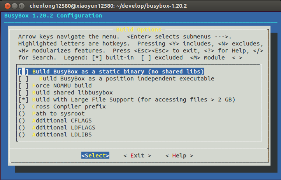This screenshot has width=281, height=180.
Task: Toggle the position independent executable checkbox
Action: click(x=23, y=79)
